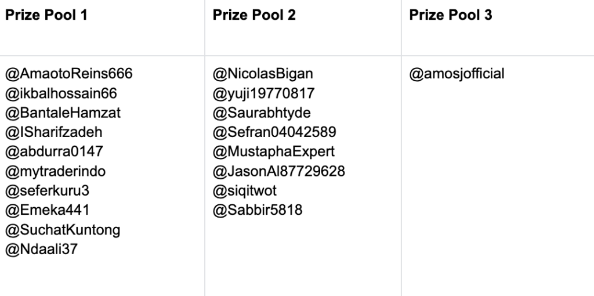This screenshot has height=296, width=594.
Task: Select the @abdurra0147 entry
Action: pos(54,151)
